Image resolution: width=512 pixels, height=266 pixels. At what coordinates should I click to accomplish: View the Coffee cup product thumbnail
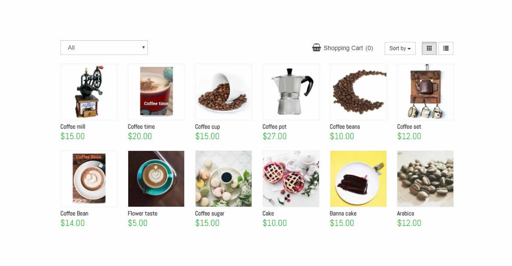[x=223, y=92]
